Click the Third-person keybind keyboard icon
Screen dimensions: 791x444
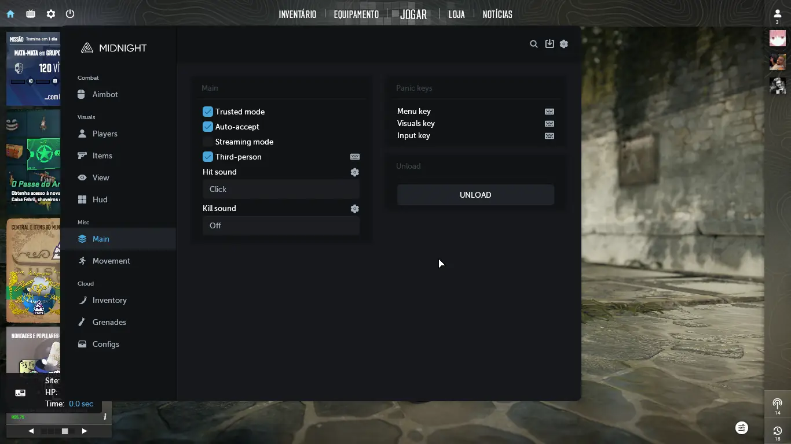(355, 157)
